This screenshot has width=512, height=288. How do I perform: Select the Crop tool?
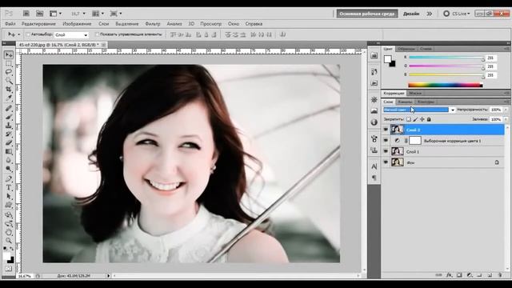click(x=9, y=89)
